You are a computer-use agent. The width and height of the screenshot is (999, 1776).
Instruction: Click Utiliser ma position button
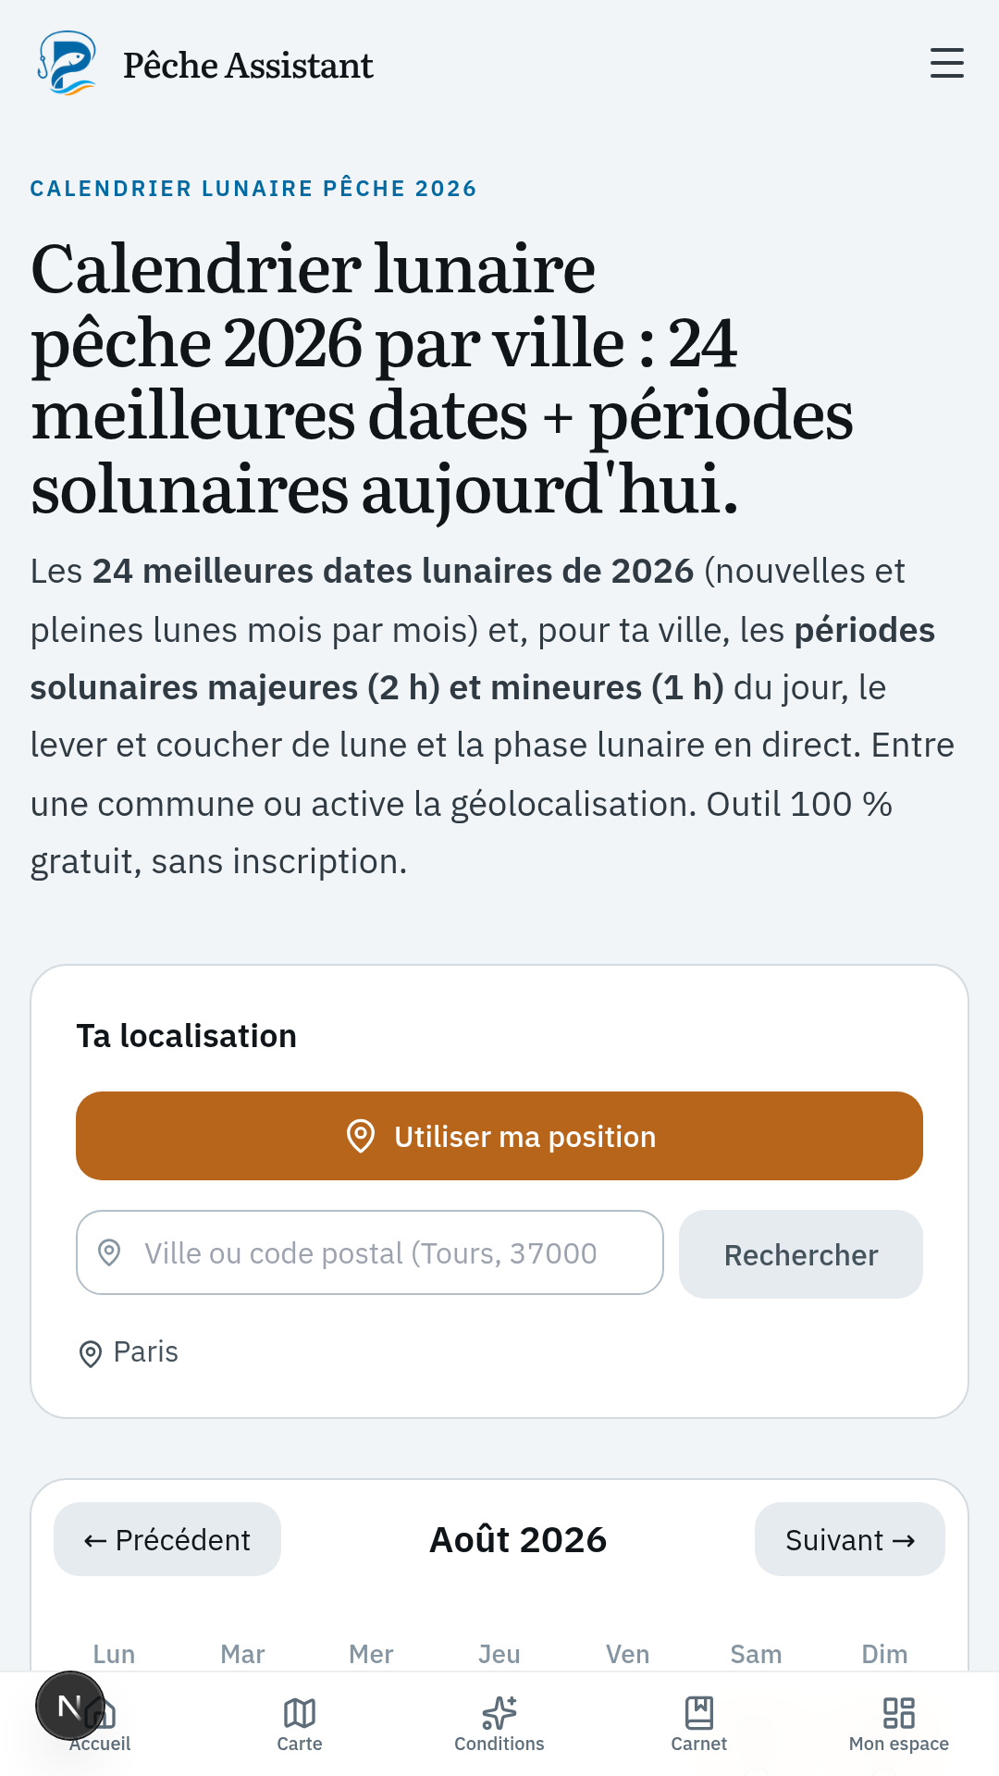(499, 1136)
